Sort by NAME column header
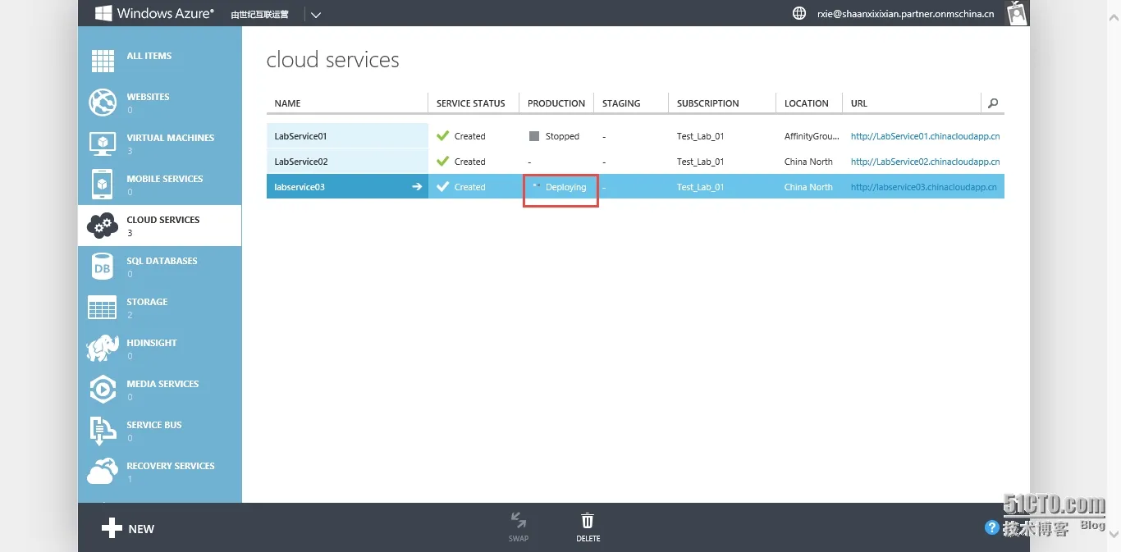Viewport: 1121px width, 552px height. pos(287,103)
